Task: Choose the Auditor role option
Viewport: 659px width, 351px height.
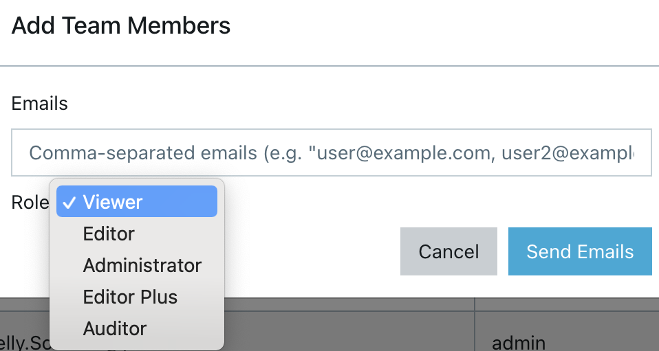Action: click(x=115, y=328)
